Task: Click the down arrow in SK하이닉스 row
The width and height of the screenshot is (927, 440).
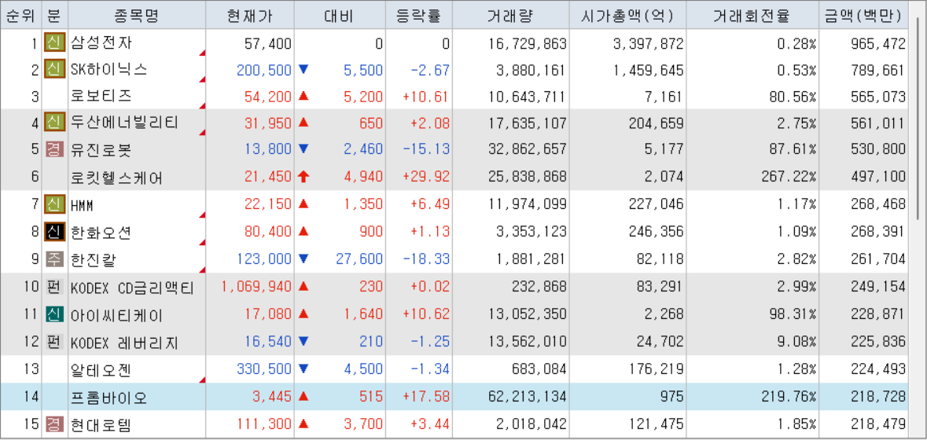Action: [303, 70]
